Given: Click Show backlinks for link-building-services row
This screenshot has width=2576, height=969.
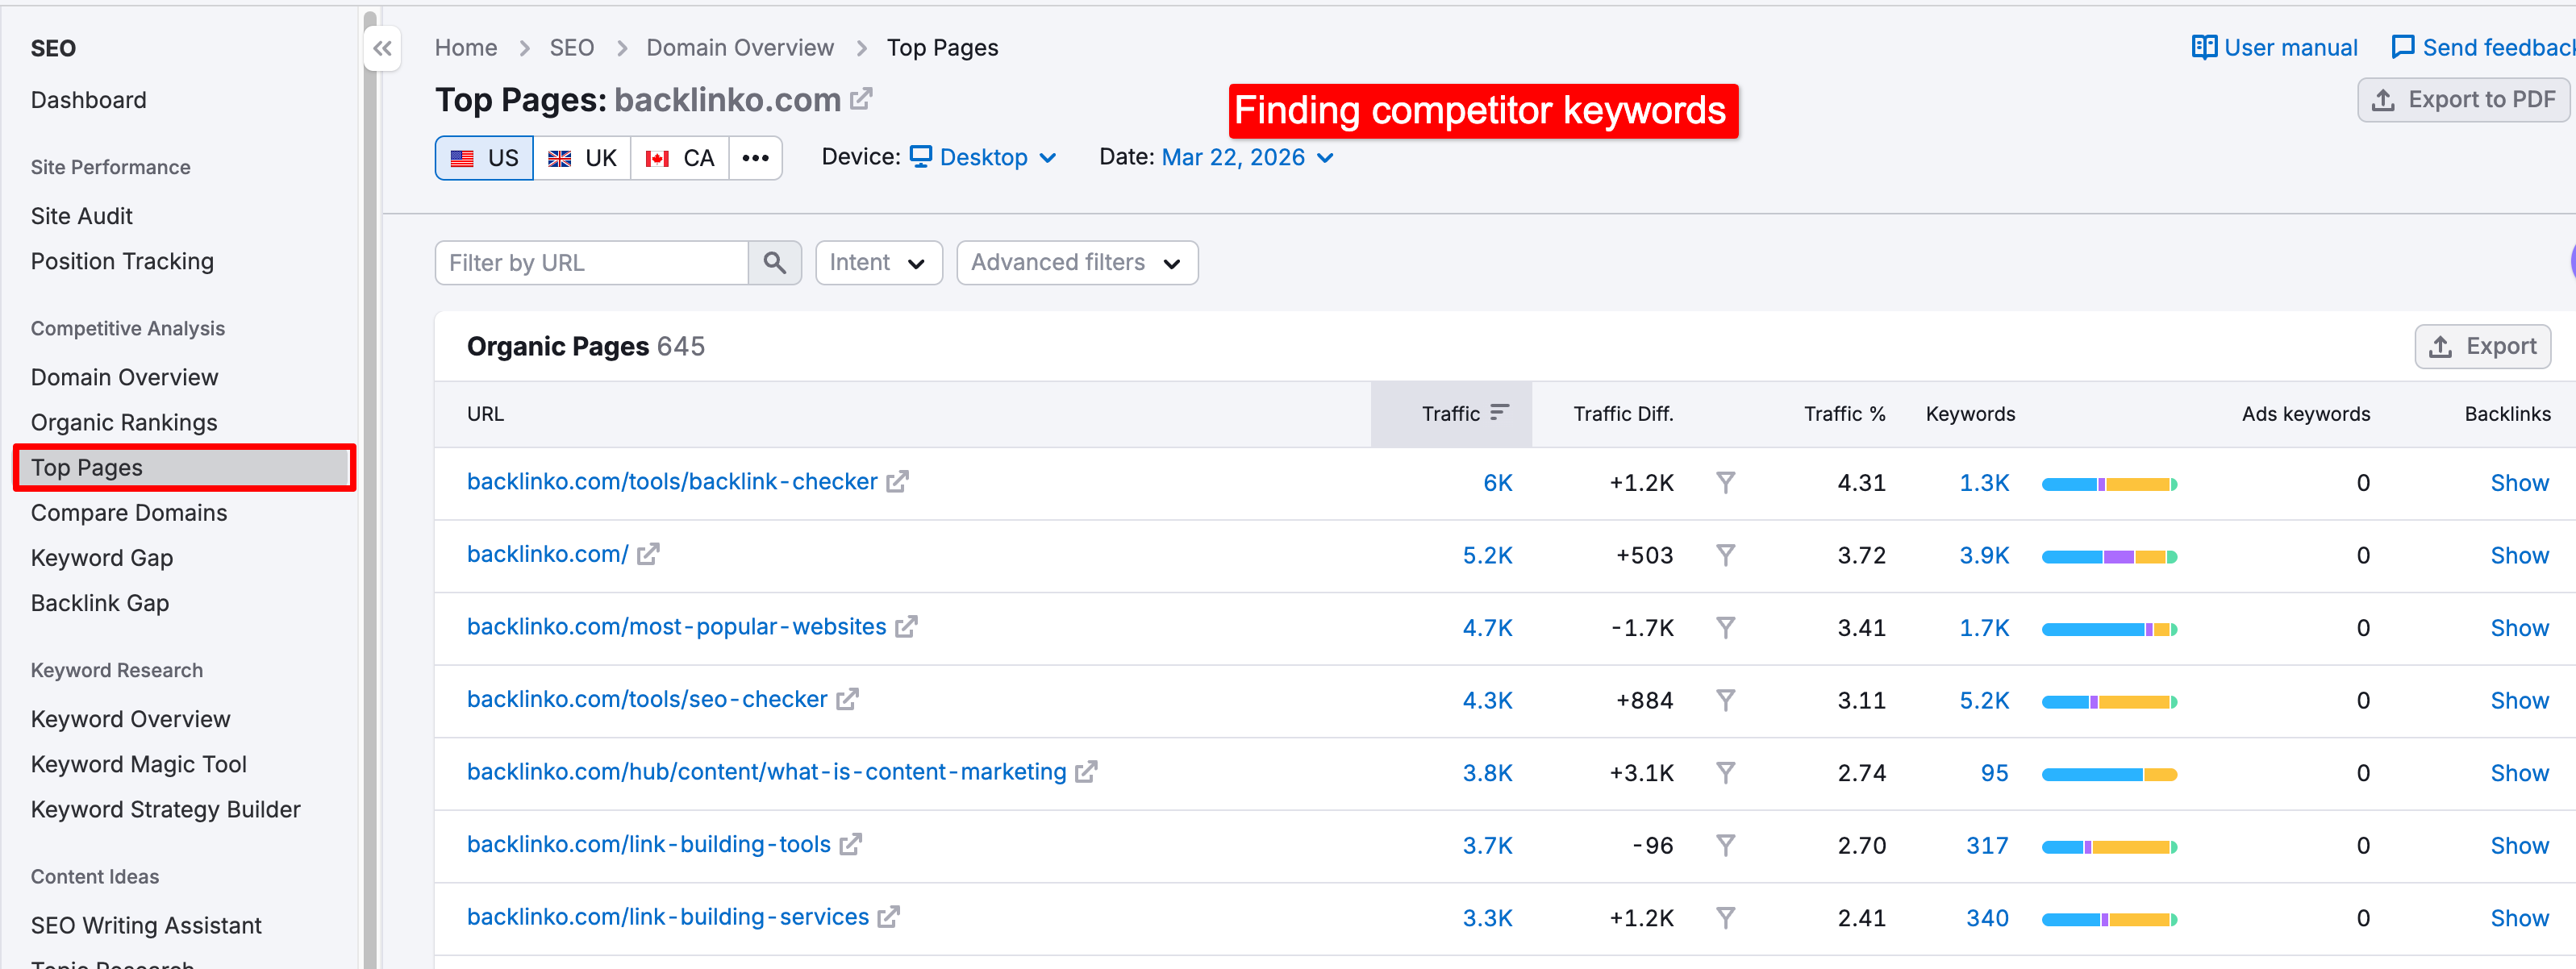Looking at the screenshot, I should pyautogui.click(x=2519, y=918).
